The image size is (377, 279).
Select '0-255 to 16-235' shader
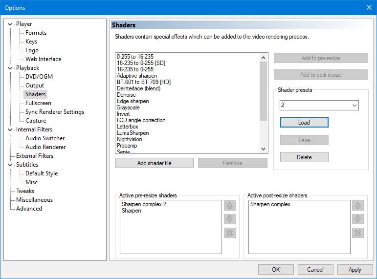click(x=135, y=57)
